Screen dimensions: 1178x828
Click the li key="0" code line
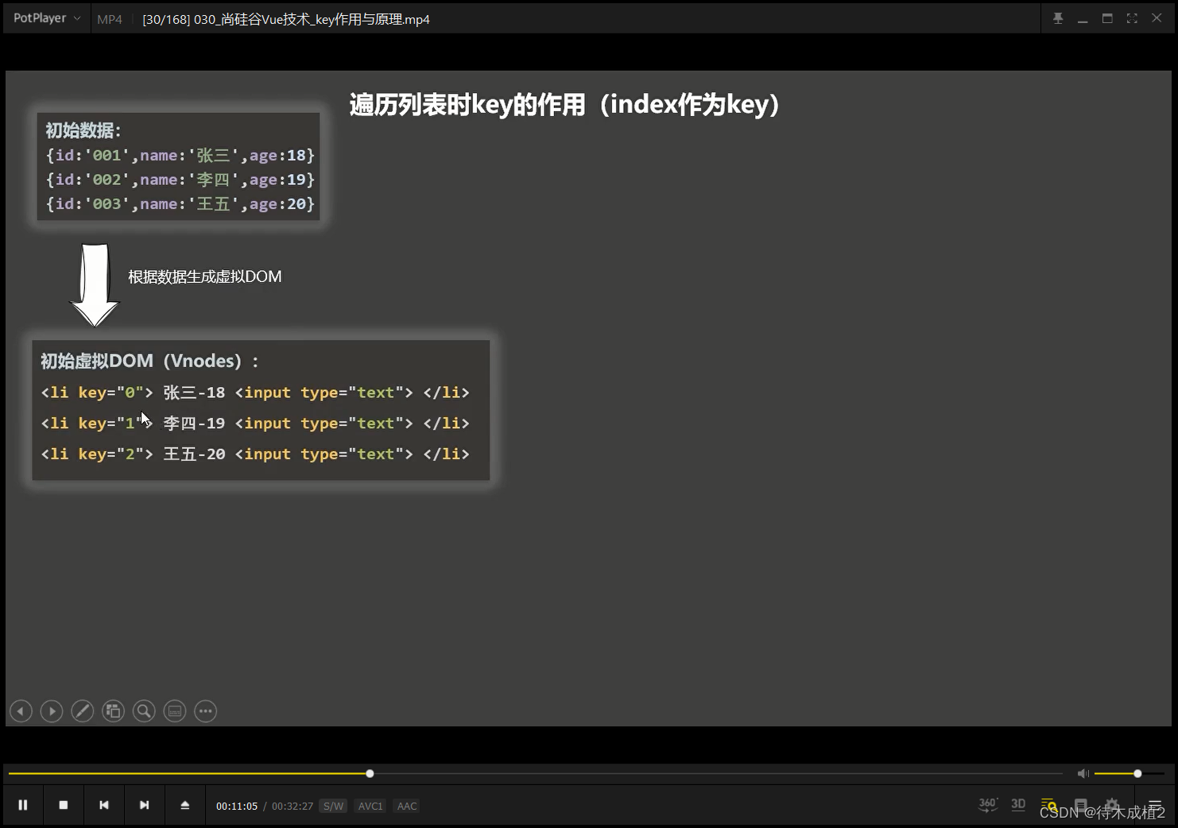pyautogui.click(x=255, y=393)
